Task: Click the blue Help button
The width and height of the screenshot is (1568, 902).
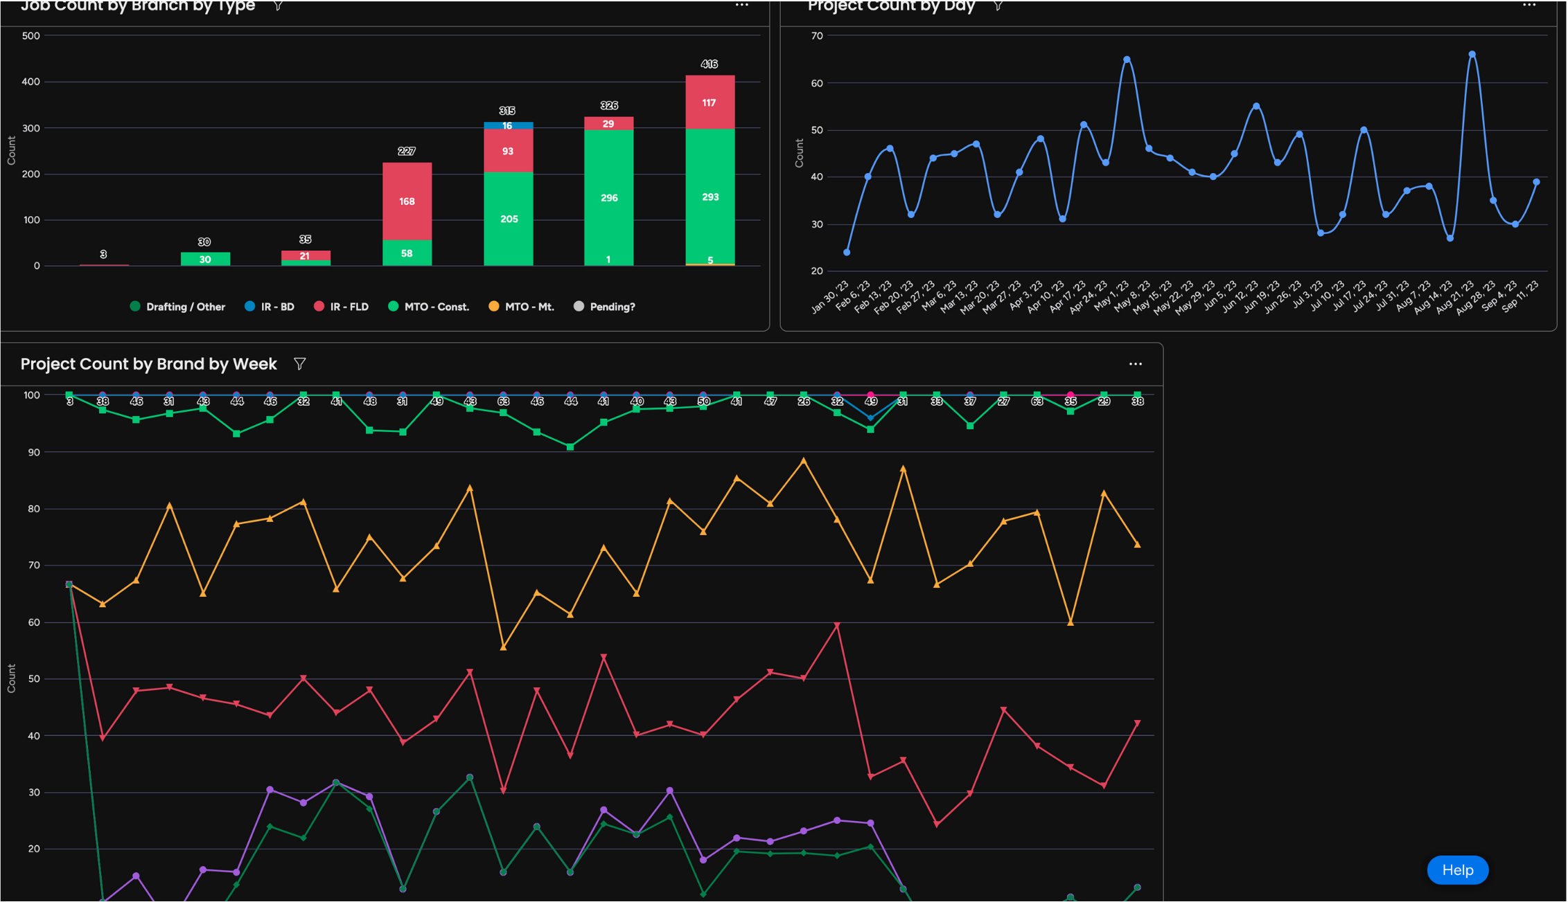Action: [1457, 870]
